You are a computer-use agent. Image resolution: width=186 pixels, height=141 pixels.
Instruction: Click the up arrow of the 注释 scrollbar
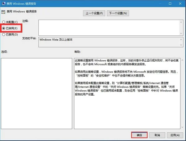coord(181,22)
